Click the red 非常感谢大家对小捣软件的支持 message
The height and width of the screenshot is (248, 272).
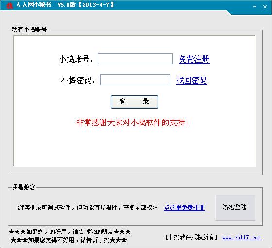click(132, 123)
